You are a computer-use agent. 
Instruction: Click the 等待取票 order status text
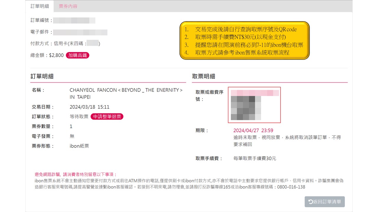tap(79, 117)
